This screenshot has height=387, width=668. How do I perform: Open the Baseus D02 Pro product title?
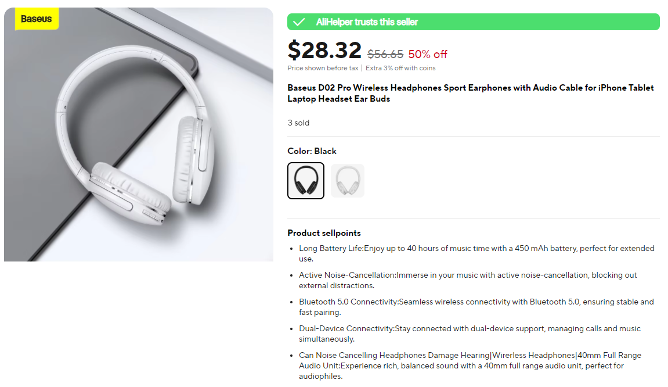[x=470, y=93]
